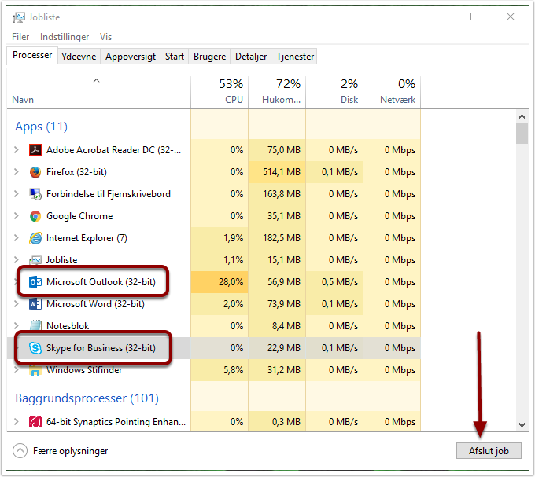Click the Jobliste process row icon
Viewport: 535px width, 477px height.
(35, 261)
